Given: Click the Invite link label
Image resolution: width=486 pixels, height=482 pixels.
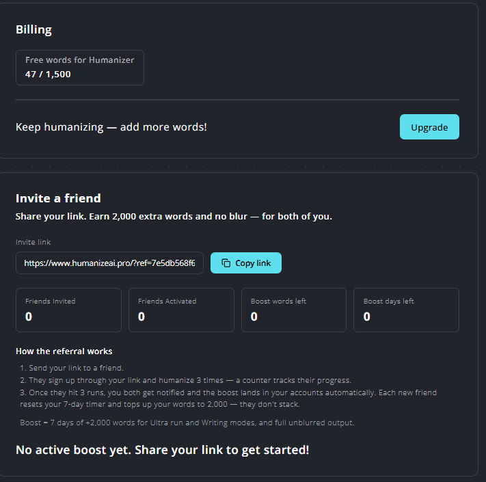Looking at the screenshot, I should (x=33, y=242).
